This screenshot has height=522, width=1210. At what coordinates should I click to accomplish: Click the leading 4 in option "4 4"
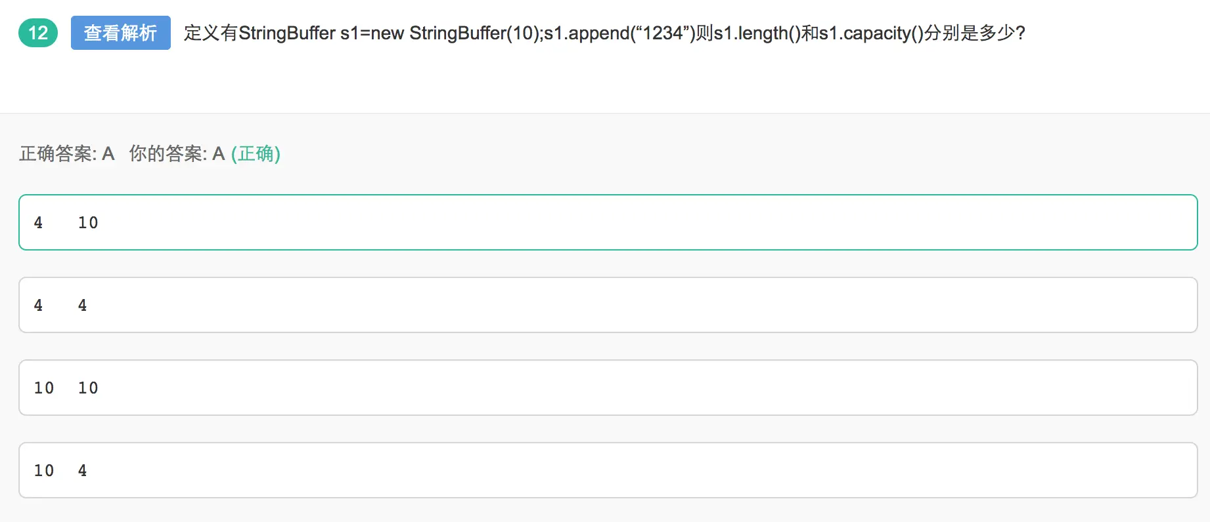click(38, 306)
